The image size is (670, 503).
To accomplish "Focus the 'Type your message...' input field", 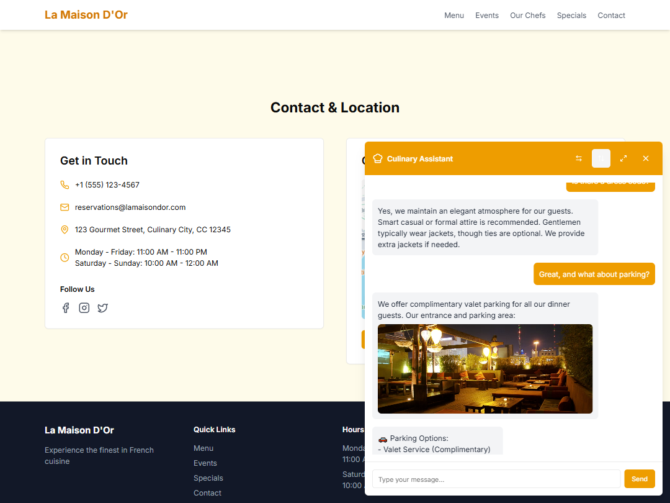I will pos(496,479).
